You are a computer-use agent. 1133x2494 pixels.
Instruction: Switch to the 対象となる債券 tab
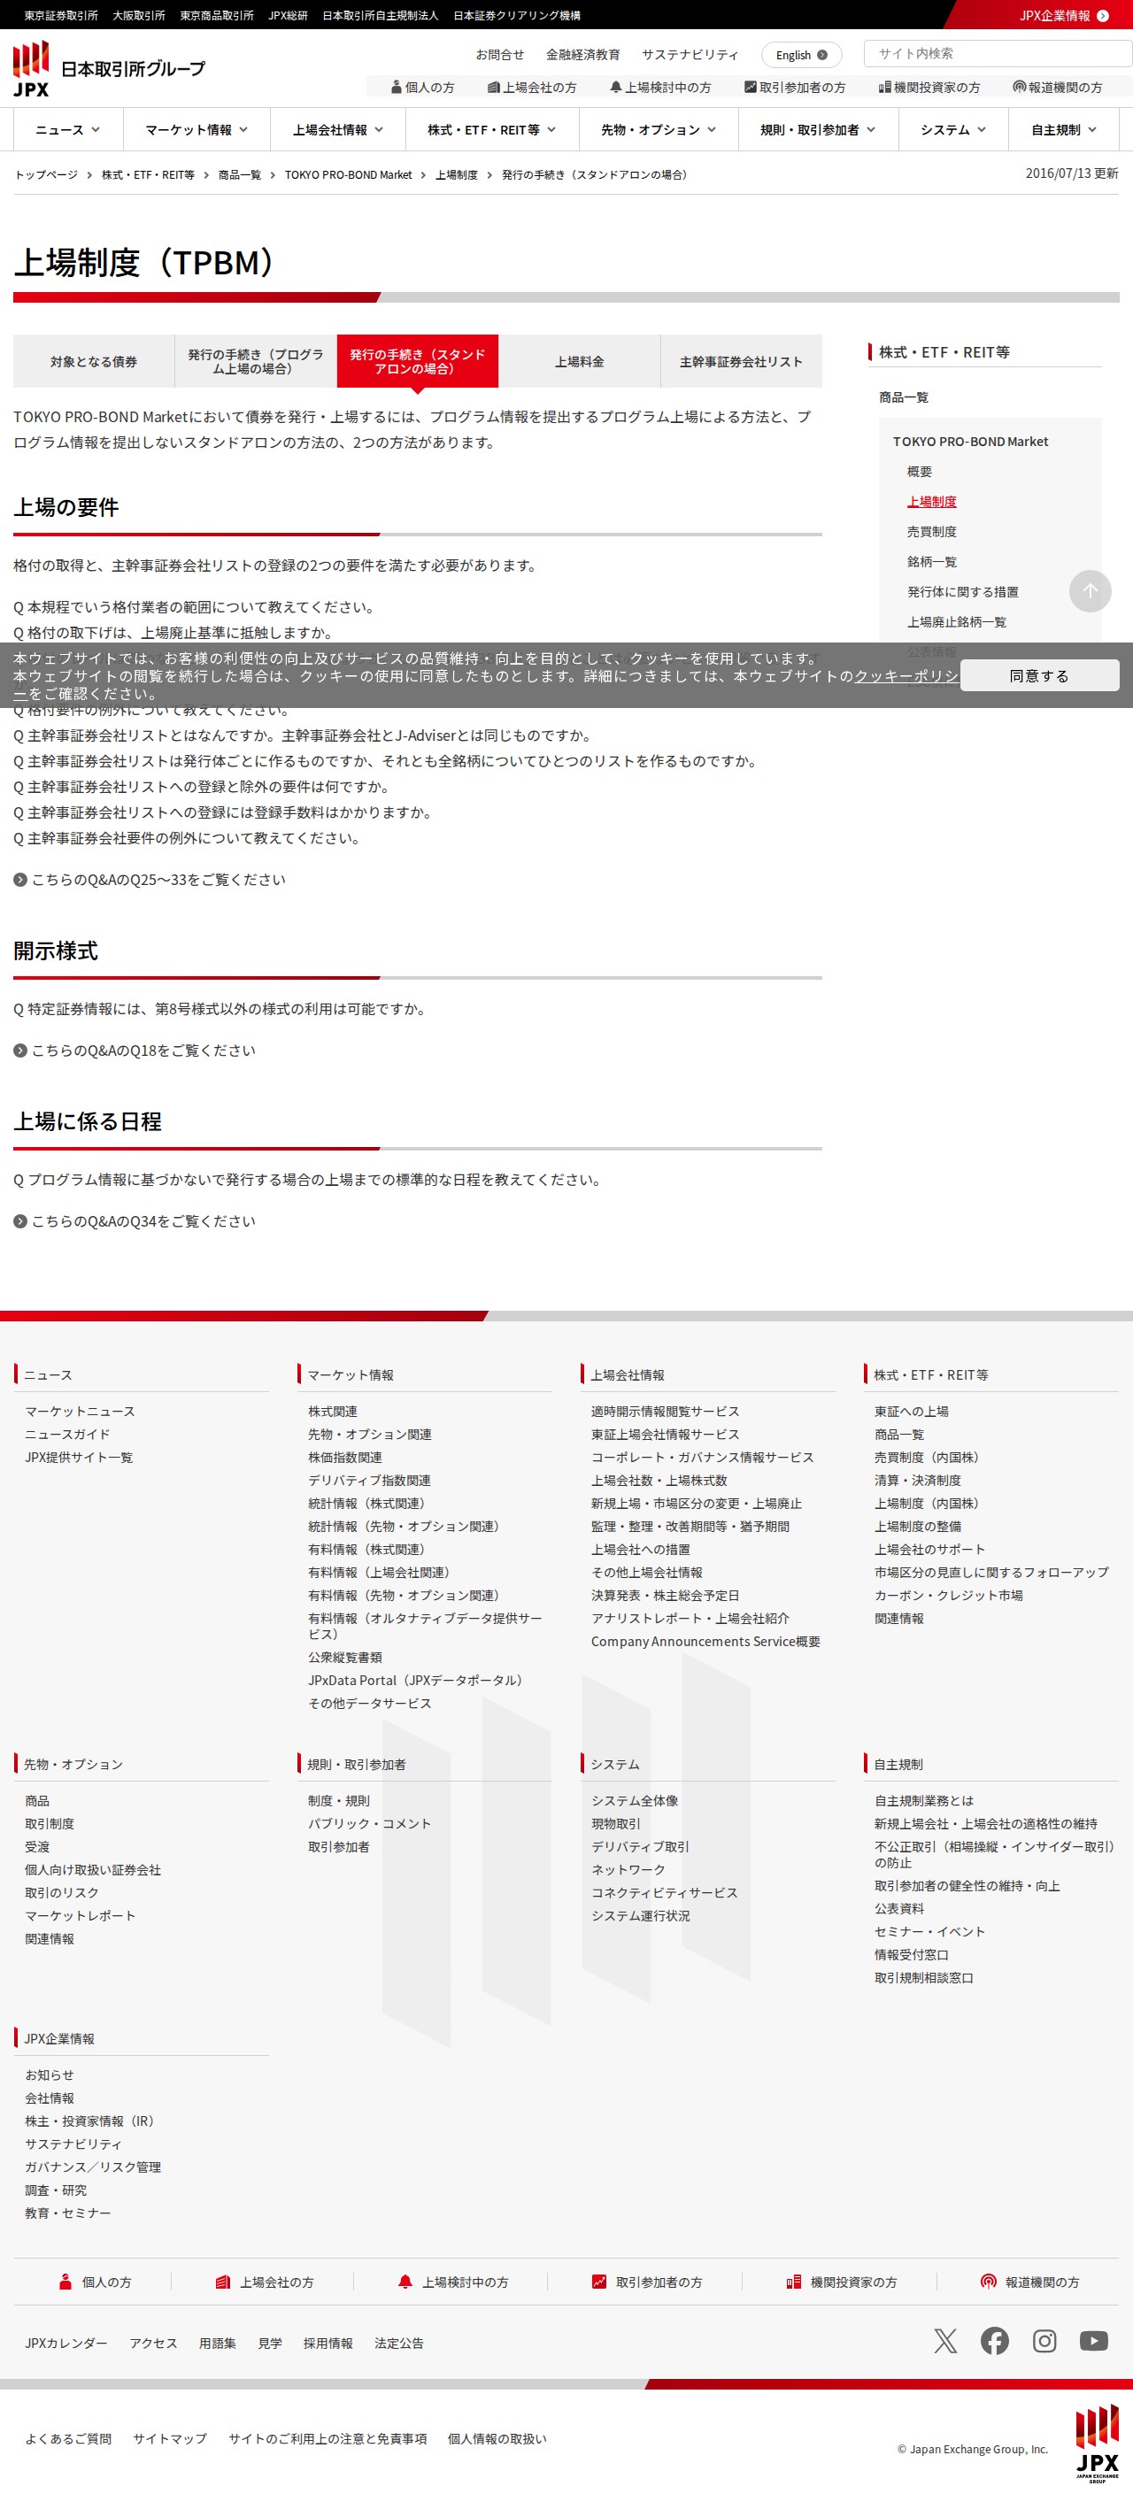tap(94, 361)
